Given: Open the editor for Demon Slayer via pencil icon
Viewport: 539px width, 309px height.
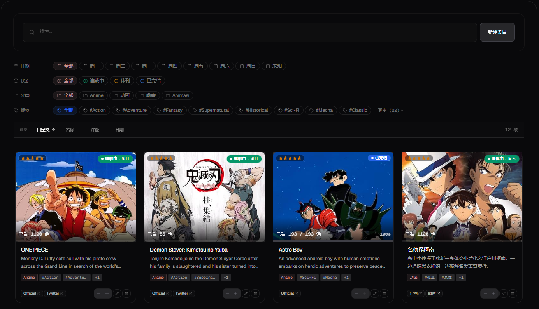Looking at the screenshot, I should point(246,293).
